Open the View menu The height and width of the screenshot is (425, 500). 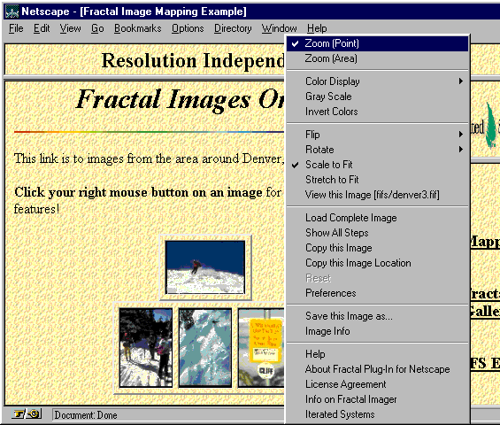pyautogui.click(x=71, y=28)
